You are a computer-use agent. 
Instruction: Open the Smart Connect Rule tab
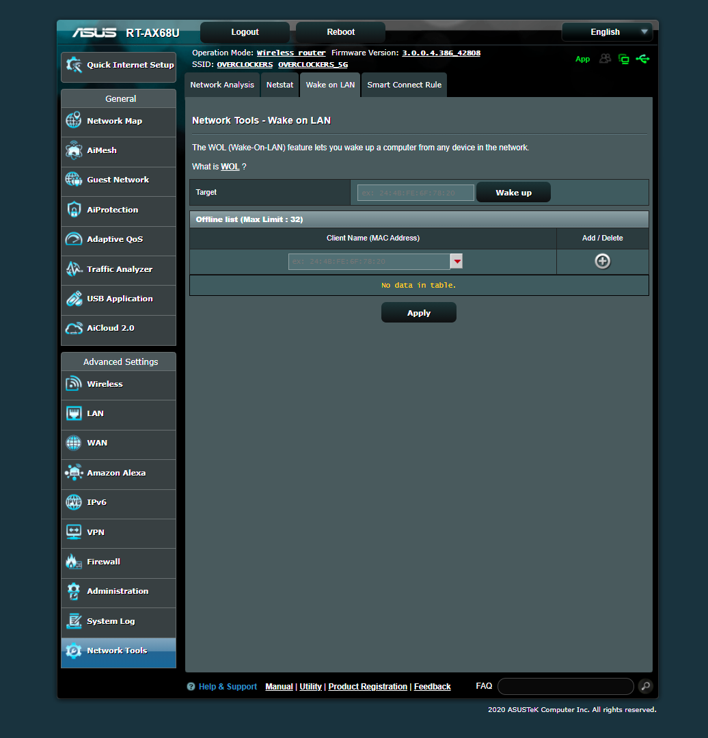pos(405,85)
